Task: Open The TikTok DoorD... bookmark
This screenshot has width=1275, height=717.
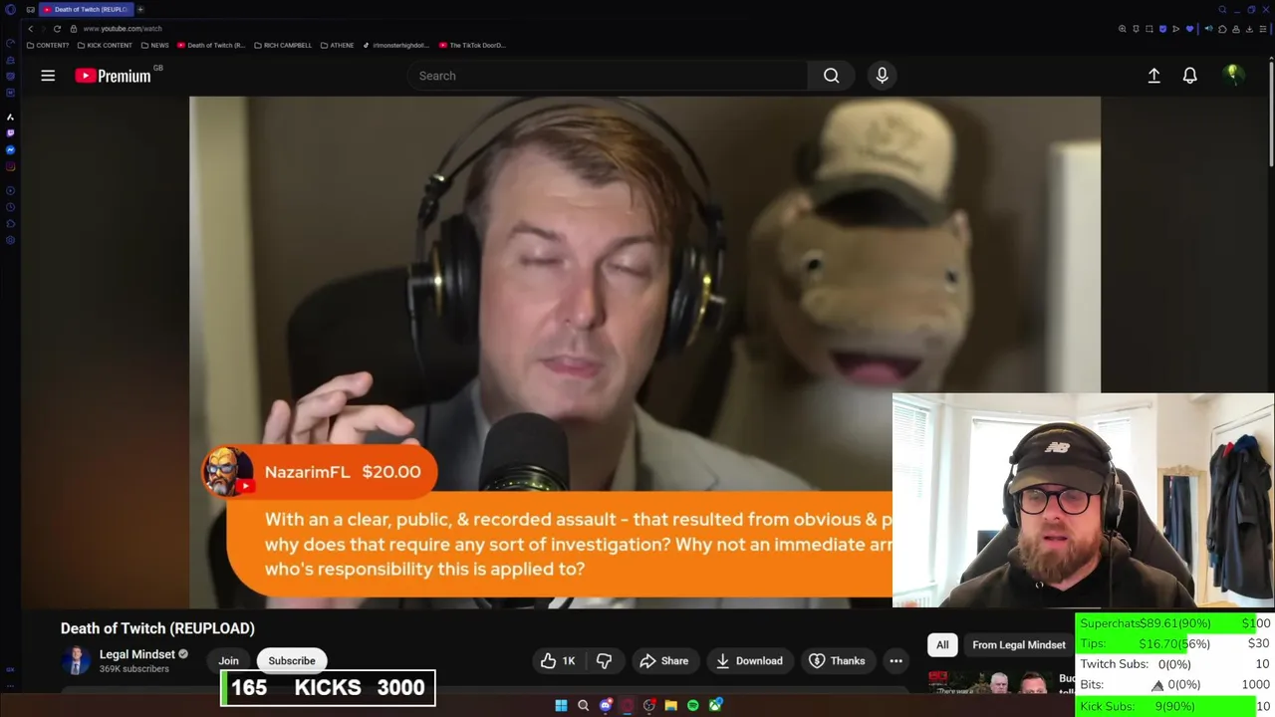Action: tap(472, 45)
